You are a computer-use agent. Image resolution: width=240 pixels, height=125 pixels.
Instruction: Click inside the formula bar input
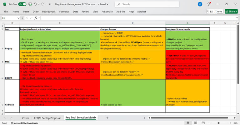pos(138,18)
